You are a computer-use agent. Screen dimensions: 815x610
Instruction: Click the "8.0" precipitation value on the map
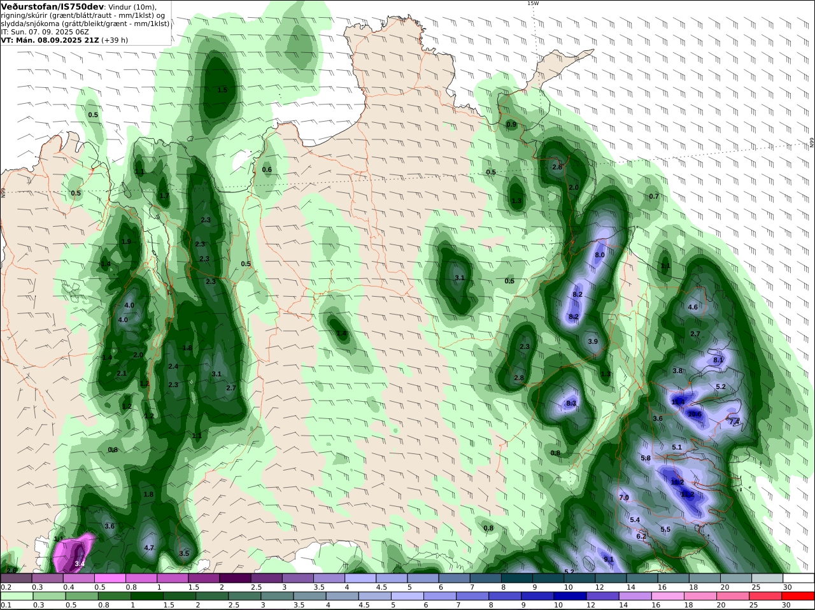click(599, 255)
